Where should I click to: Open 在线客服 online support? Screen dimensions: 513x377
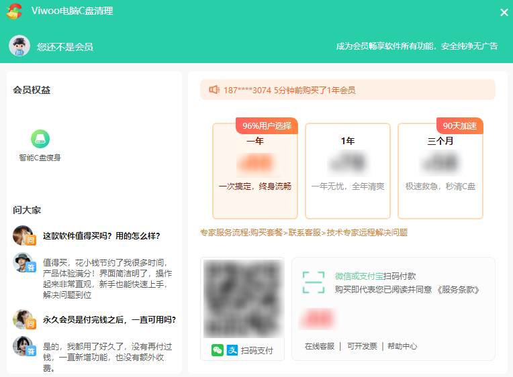pos(320,346)
